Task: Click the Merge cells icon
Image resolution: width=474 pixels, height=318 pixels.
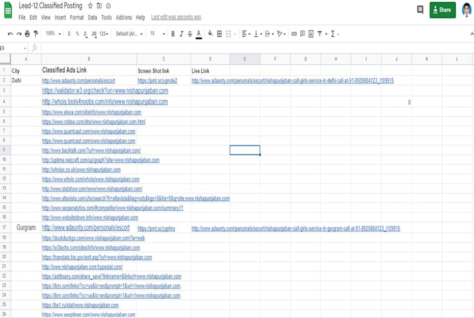Action: pos(229,34)
